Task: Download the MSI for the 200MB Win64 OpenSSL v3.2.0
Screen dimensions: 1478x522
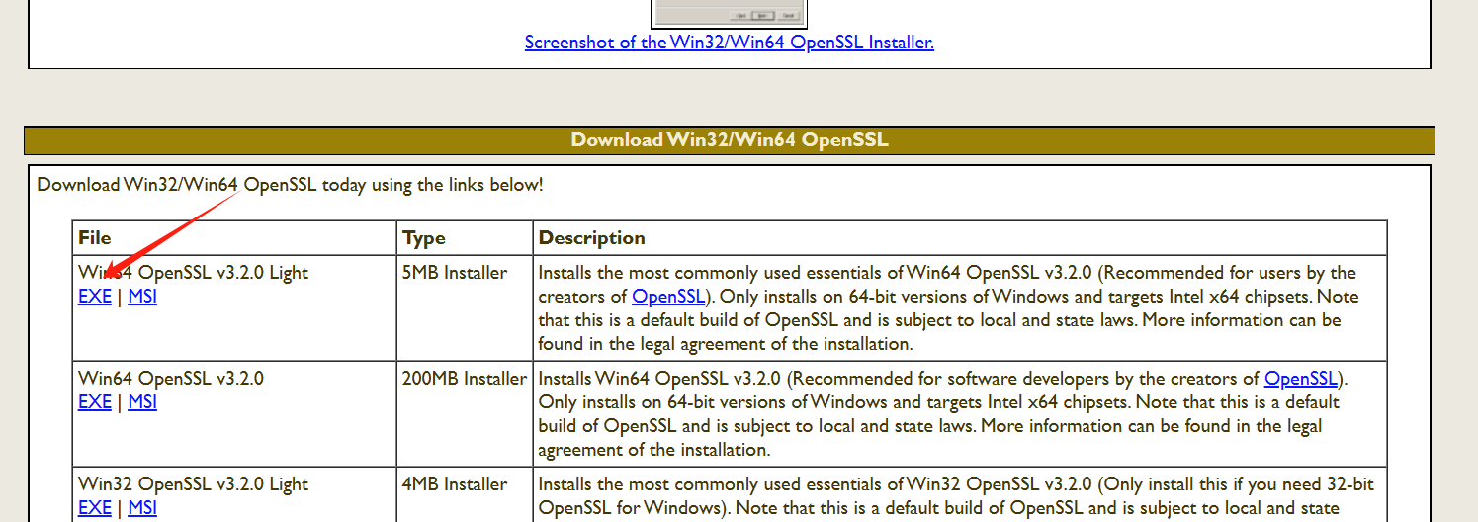Action: pyautogui.click(x=142, y=402)
